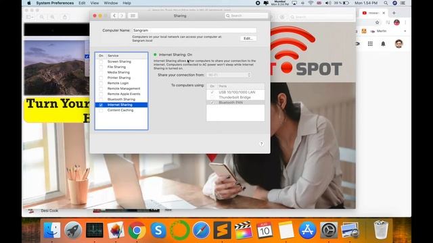Enable Remote Apple Events checkbox
This screenshot has height=243, width=433.
(x=101, y=94)
